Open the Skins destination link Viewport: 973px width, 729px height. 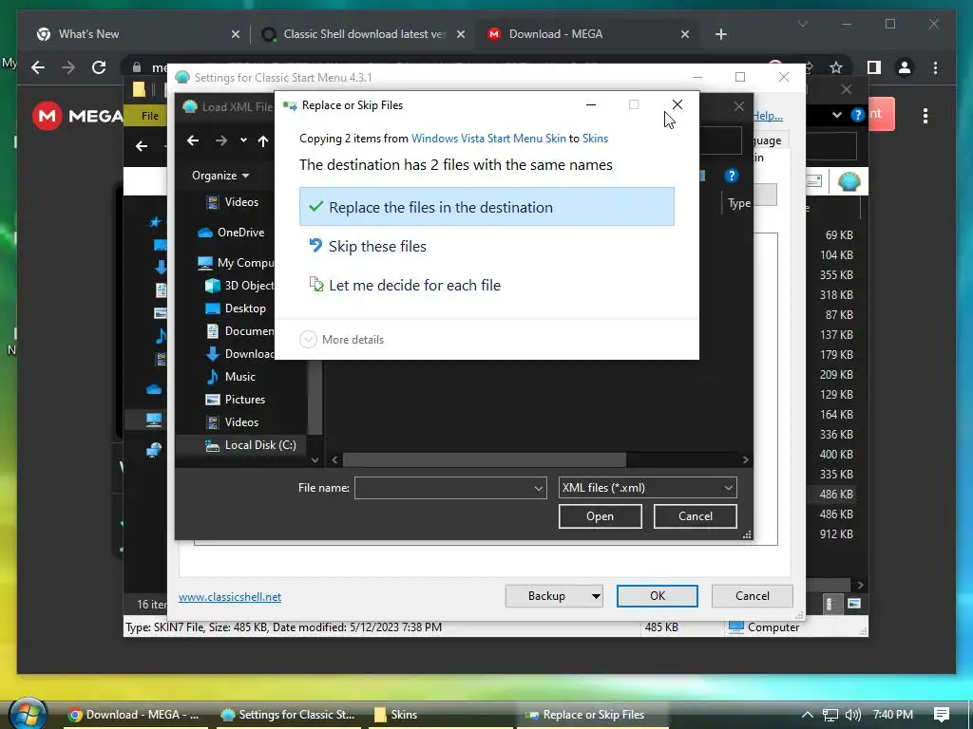595,139
